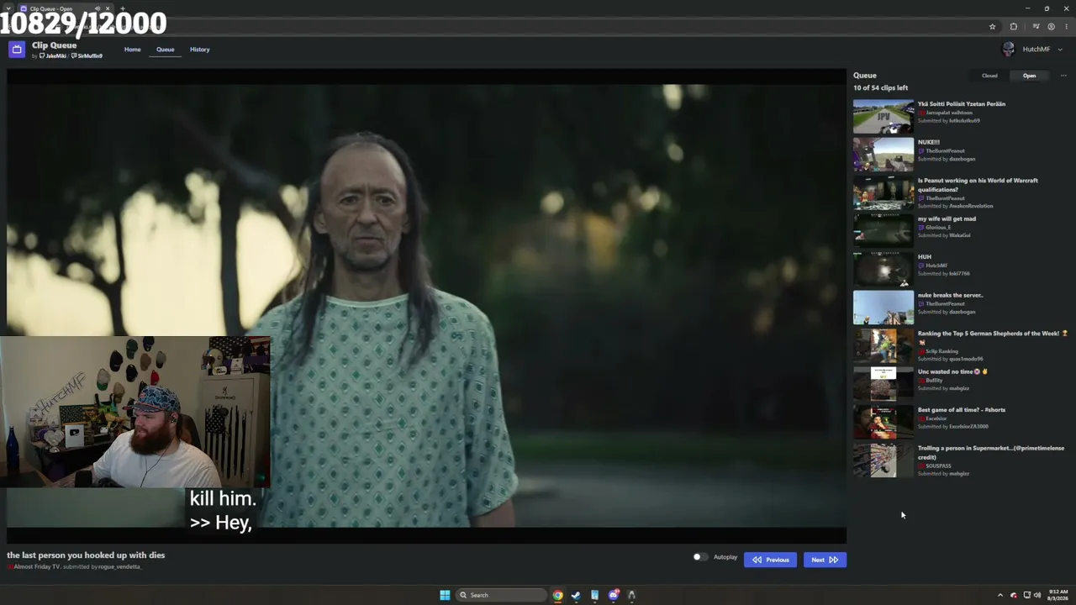Image resolution: width=1076 pixels, height=605 pixels.
Task: Click the YouTube icon beside SOUSPASS
Action: click(921, 466)
